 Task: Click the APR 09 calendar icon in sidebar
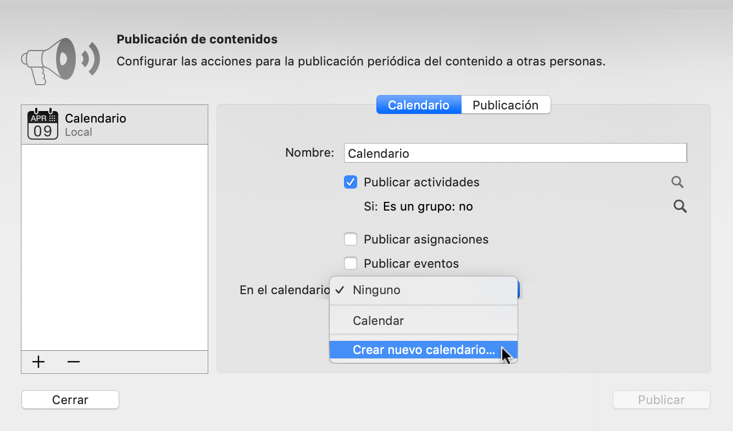tap(42, 124)
